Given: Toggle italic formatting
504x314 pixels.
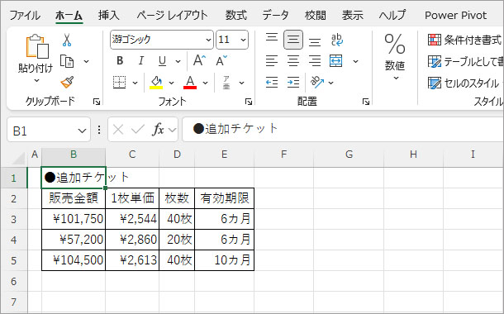Looking at the screenshot, I should tap(140, 60).
